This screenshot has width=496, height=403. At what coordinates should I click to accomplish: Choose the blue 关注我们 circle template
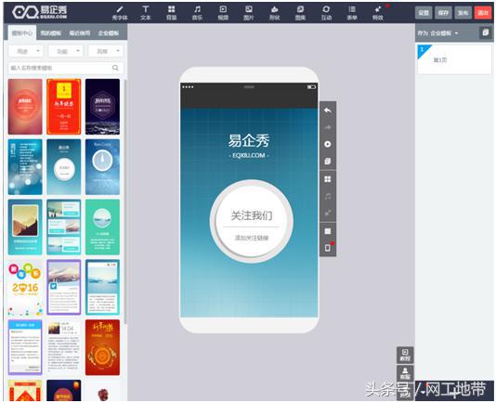coord(63,167)
